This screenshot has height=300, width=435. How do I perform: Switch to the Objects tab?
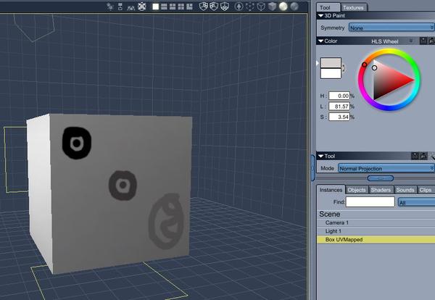click(x=357, y=190)
